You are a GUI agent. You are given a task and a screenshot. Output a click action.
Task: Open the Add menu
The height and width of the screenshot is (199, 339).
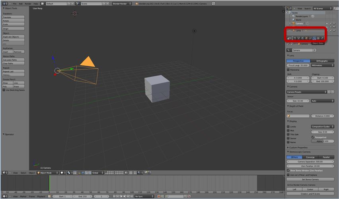21,4
